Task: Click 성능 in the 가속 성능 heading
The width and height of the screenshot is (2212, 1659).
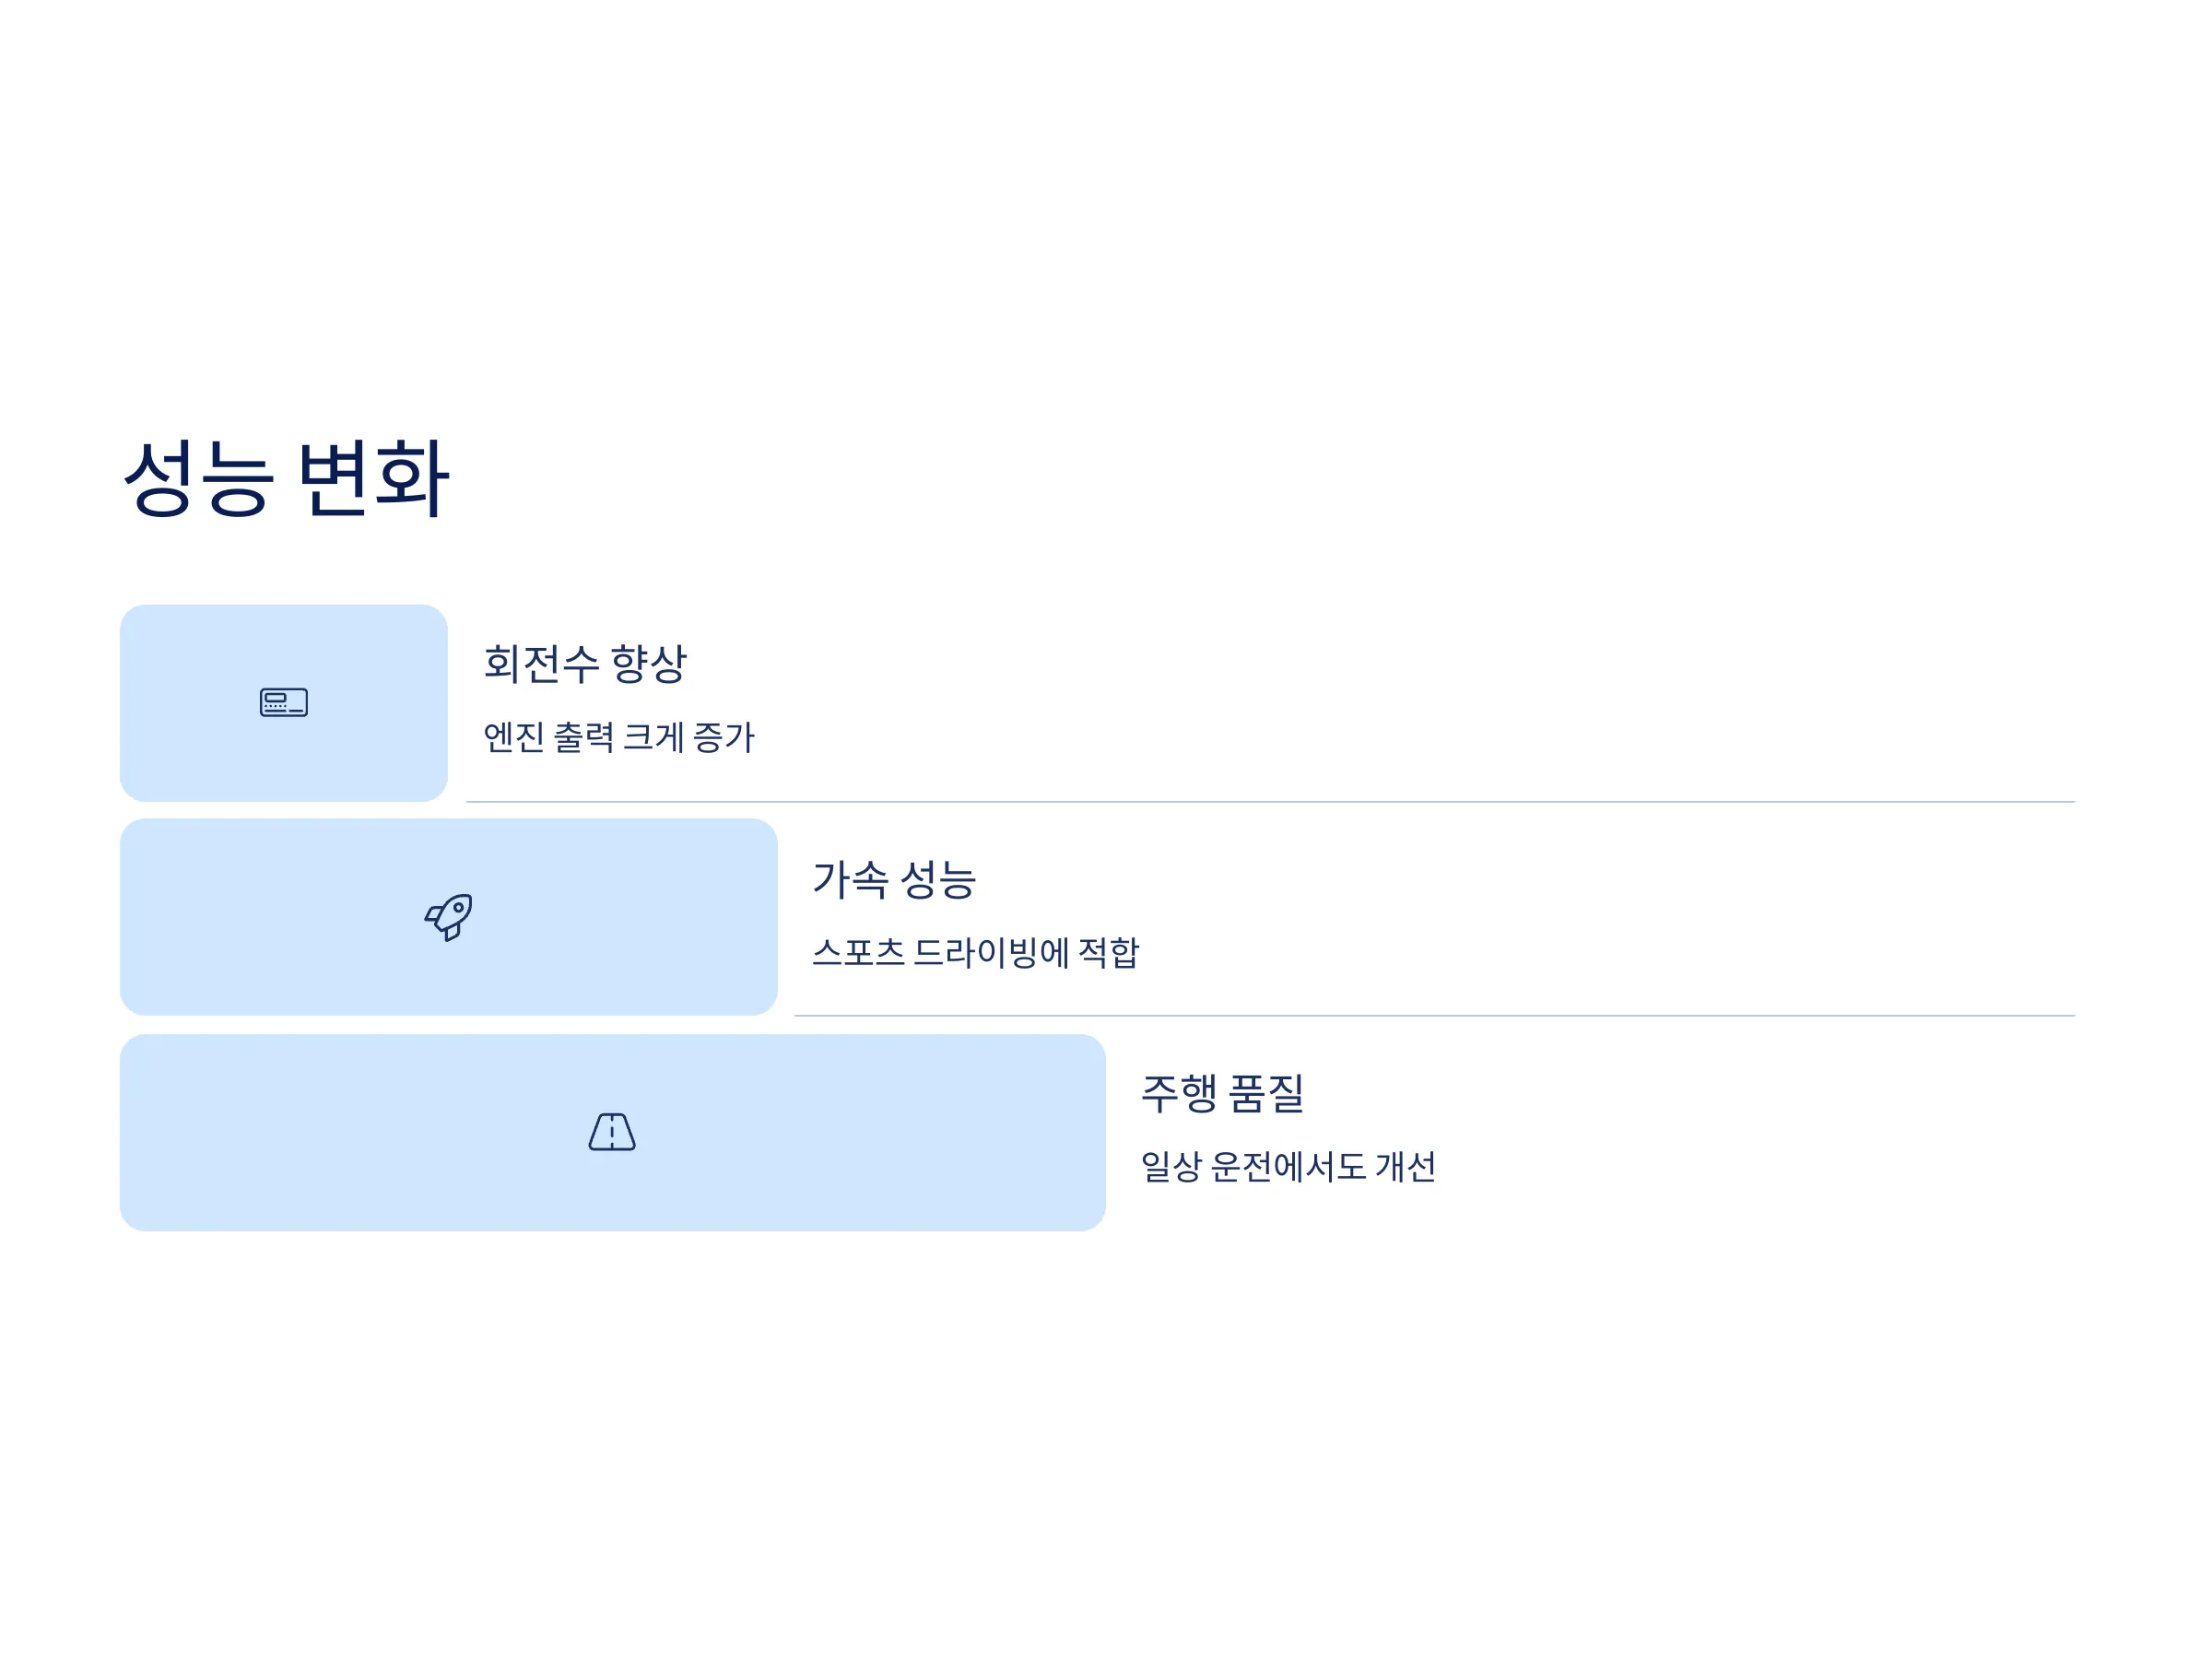Action: click(x=938, y=879)
